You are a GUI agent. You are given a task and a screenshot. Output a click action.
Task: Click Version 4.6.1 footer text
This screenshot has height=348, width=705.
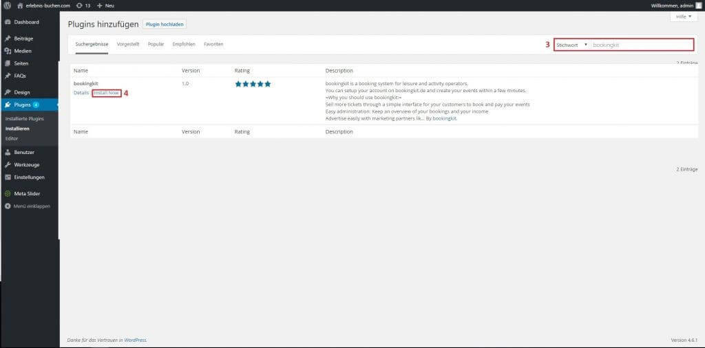[684, 340]
